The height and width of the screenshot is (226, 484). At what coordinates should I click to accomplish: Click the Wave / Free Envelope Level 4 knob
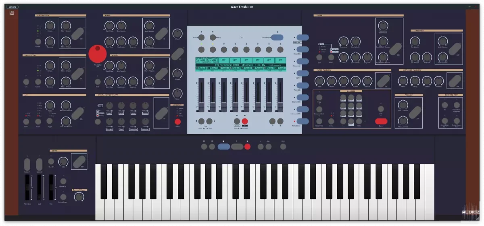(x=145, y=122)
